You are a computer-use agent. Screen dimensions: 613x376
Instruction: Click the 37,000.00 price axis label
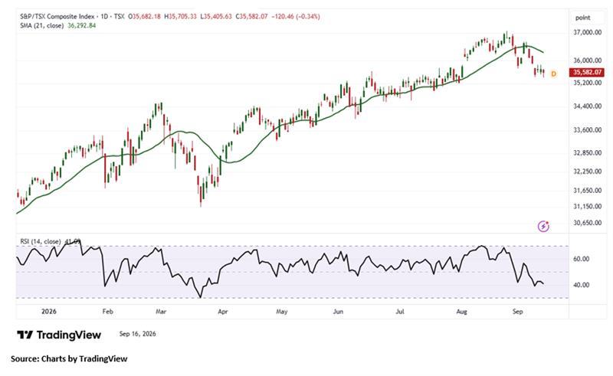[587, 32]
